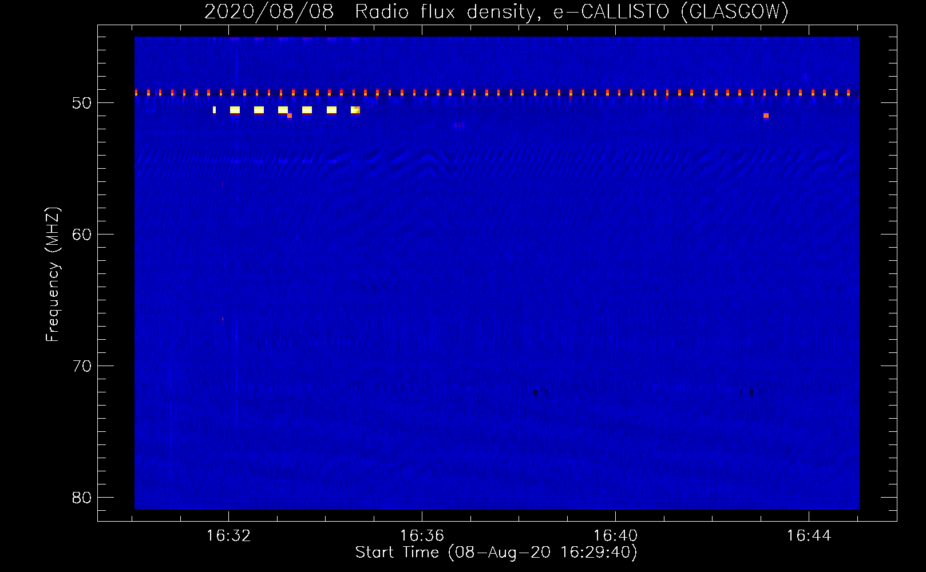This screenshot has height=572, width=926.
Task: Click the 60 frequency tick label
Action: pyautogui.click(x=82, y=235)
